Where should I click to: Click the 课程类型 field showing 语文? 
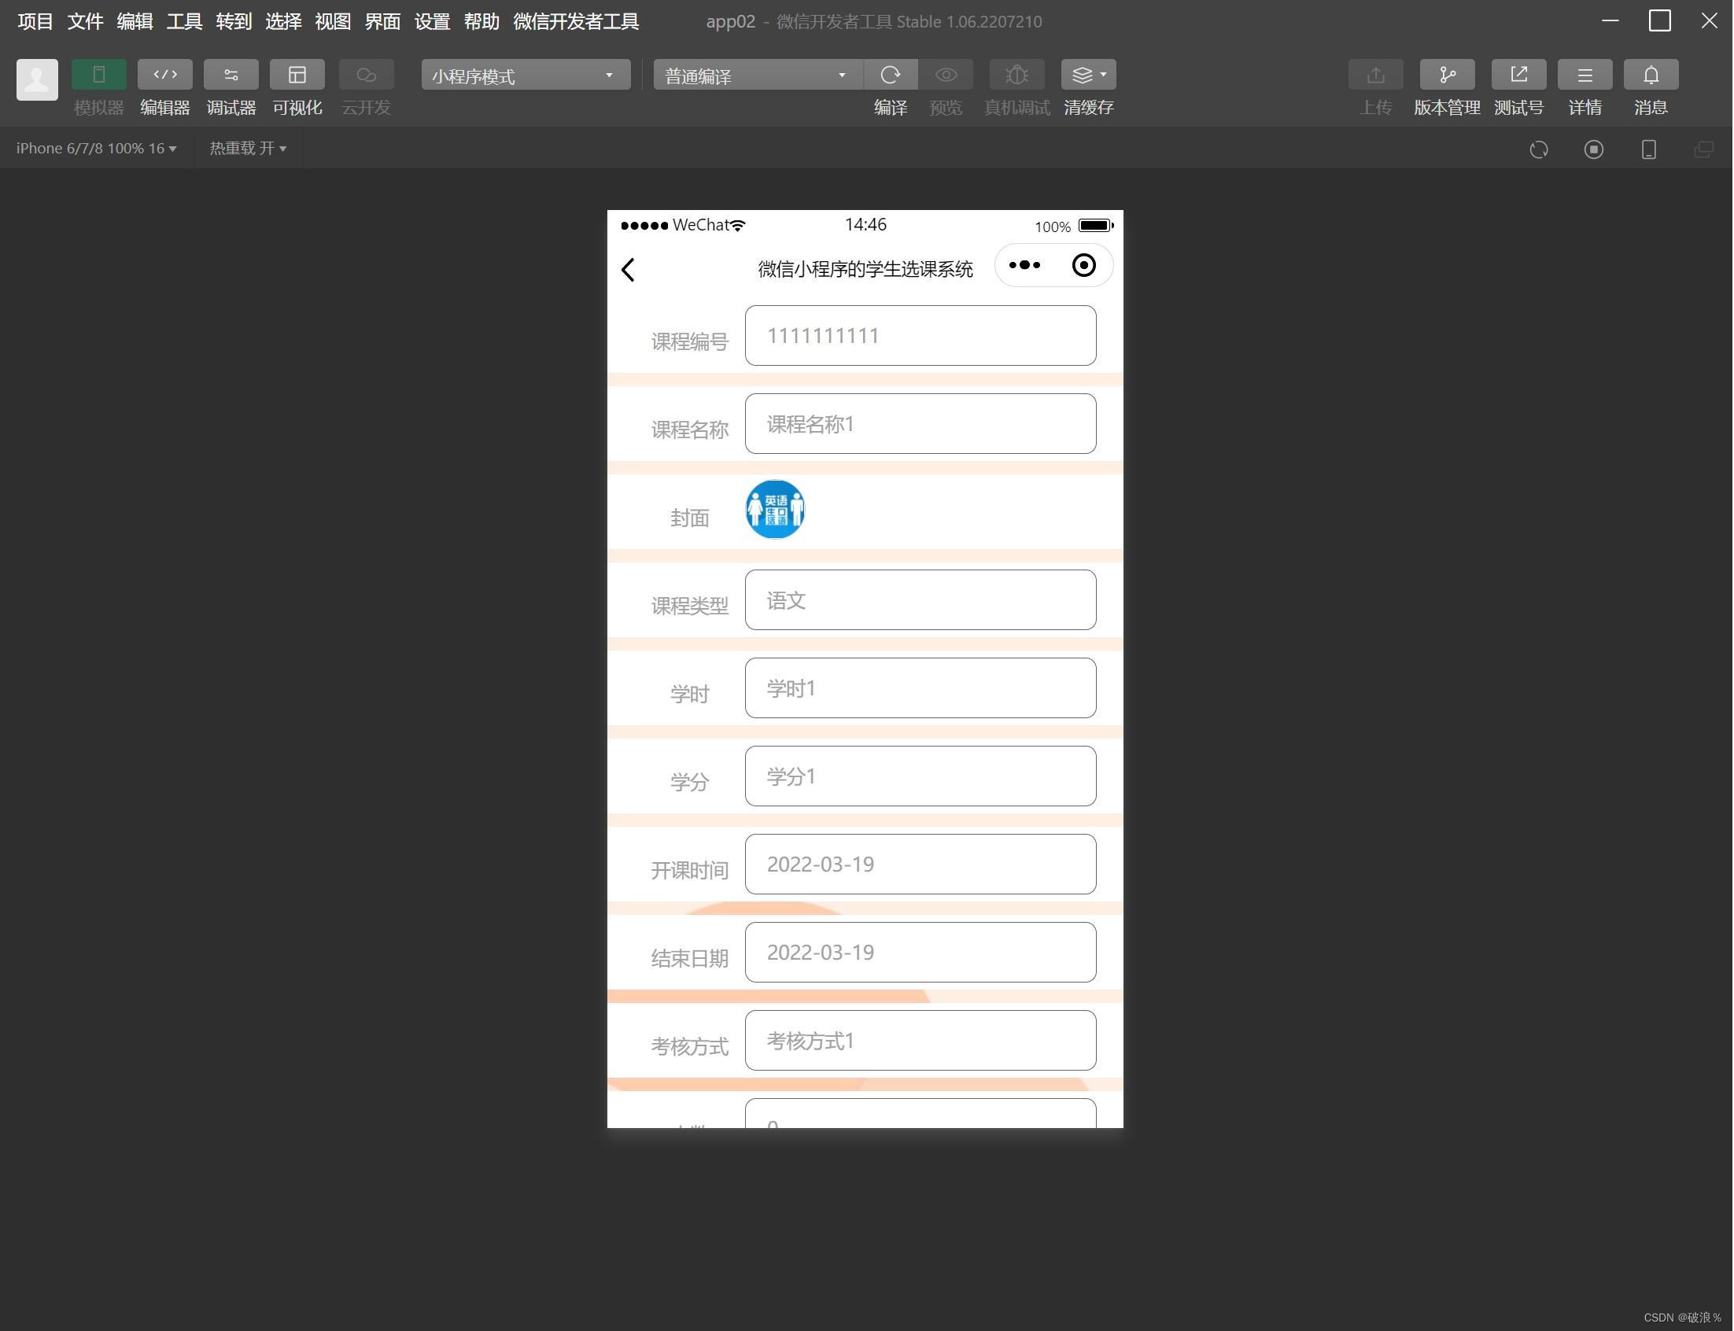point(921,600)
